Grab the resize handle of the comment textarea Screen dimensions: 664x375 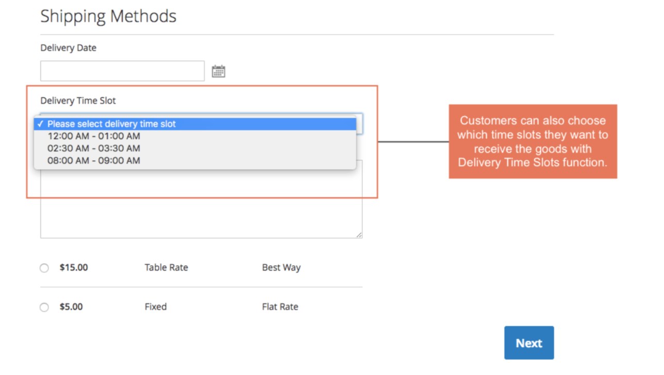(x=359, y=235)
